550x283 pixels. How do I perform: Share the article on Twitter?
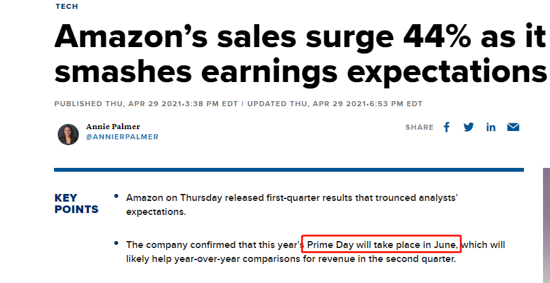[469, 127]
